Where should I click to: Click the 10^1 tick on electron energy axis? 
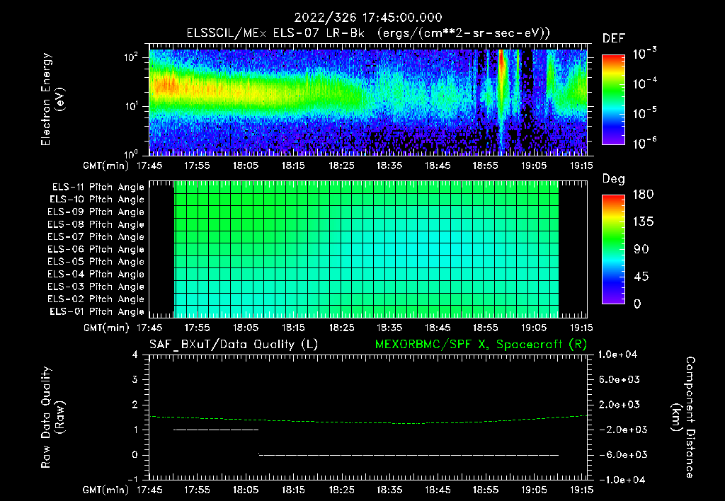click(x=131, y=106)
